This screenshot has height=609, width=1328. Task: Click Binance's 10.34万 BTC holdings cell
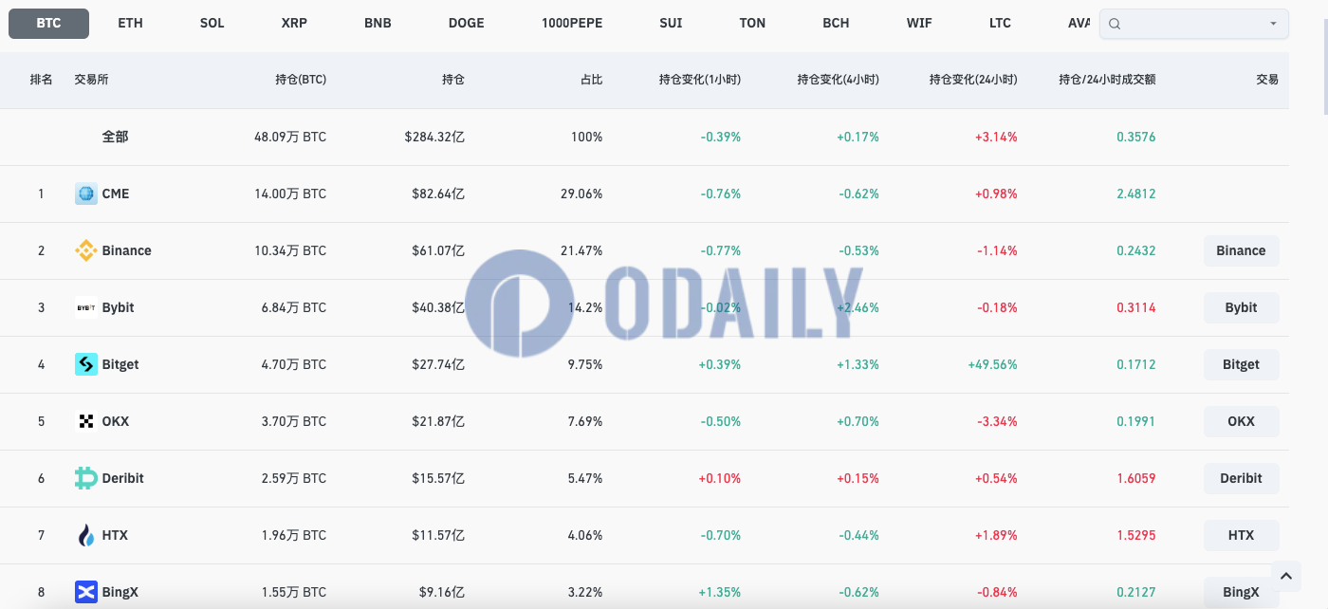point(290,250)
